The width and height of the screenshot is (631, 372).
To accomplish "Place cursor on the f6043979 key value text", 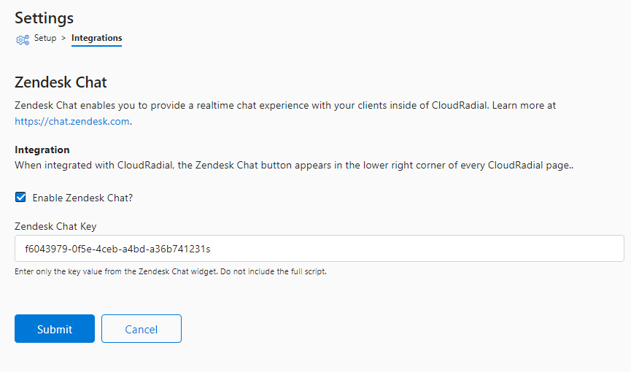I will point(117,249).
